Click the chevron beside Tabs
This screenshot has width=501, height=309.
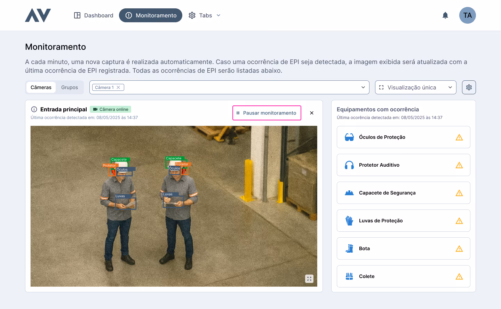click(x=218, y=15)
